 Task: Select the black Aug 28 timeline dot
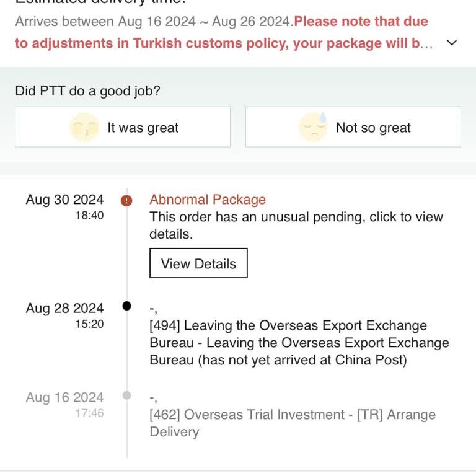click(x=127, y=306)
